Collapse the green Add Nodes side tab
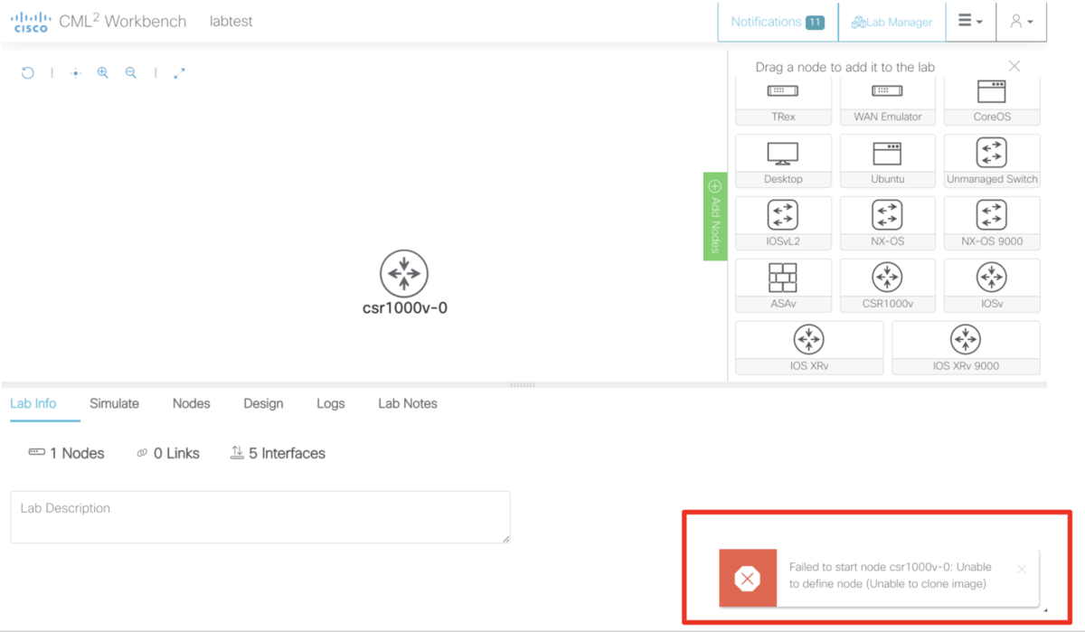This screenshot has width=1085, height=632. pos(715,217)
